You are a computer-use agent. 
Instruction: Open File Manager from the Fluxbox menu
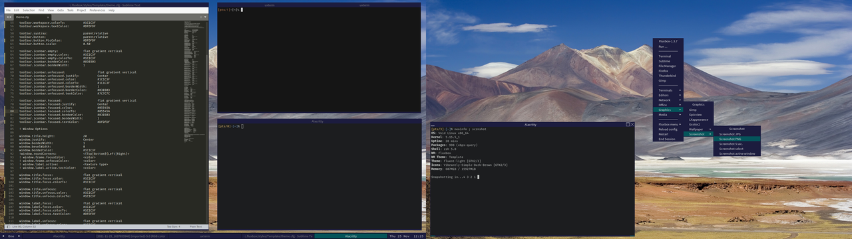point(668,66)
